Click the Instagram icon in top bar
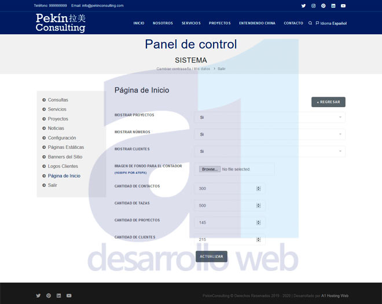Viewport: 382px width, 304px height. tap(313, 6)
